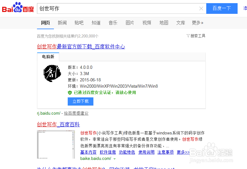Image resolution: width=247 pixels, height=169 pixels.
Task: Open the 注意事项 sublink
Action: pyautogui.click(x=166, y=152)
